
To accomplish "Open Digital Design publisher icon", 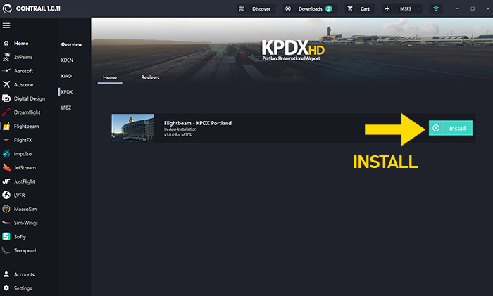I will pyautogui.click(x=6, y=98).
